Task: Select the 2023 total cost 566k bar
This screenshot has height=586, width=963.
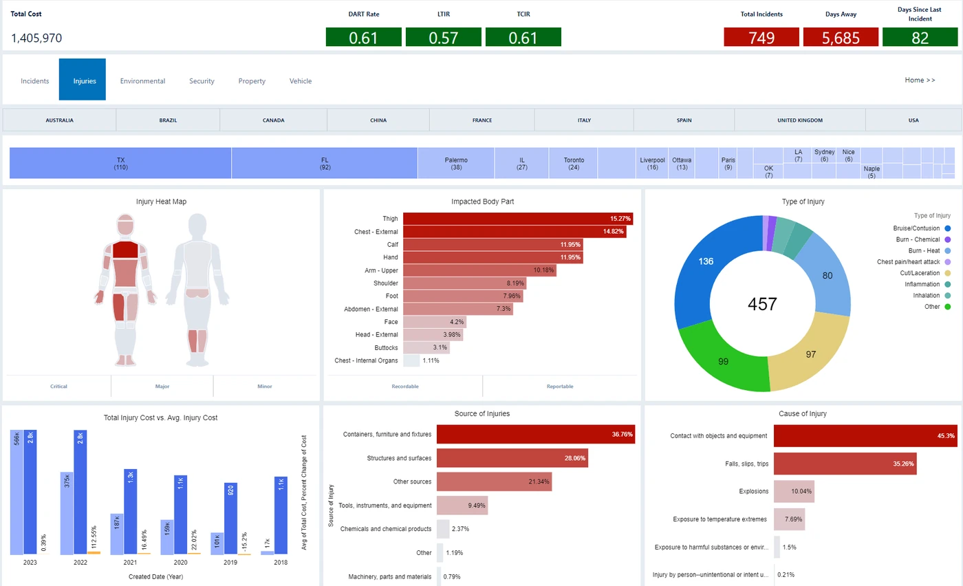Action: coord(17,492)
